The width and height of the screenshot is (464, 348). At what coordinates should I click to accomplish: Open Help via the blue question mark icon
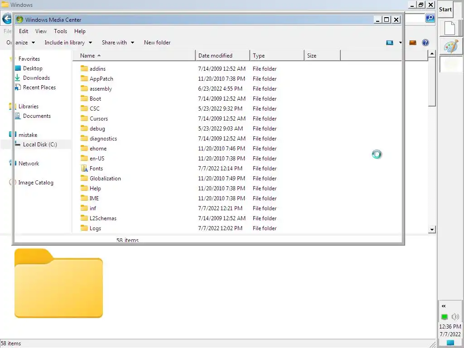tap(425, 43)
